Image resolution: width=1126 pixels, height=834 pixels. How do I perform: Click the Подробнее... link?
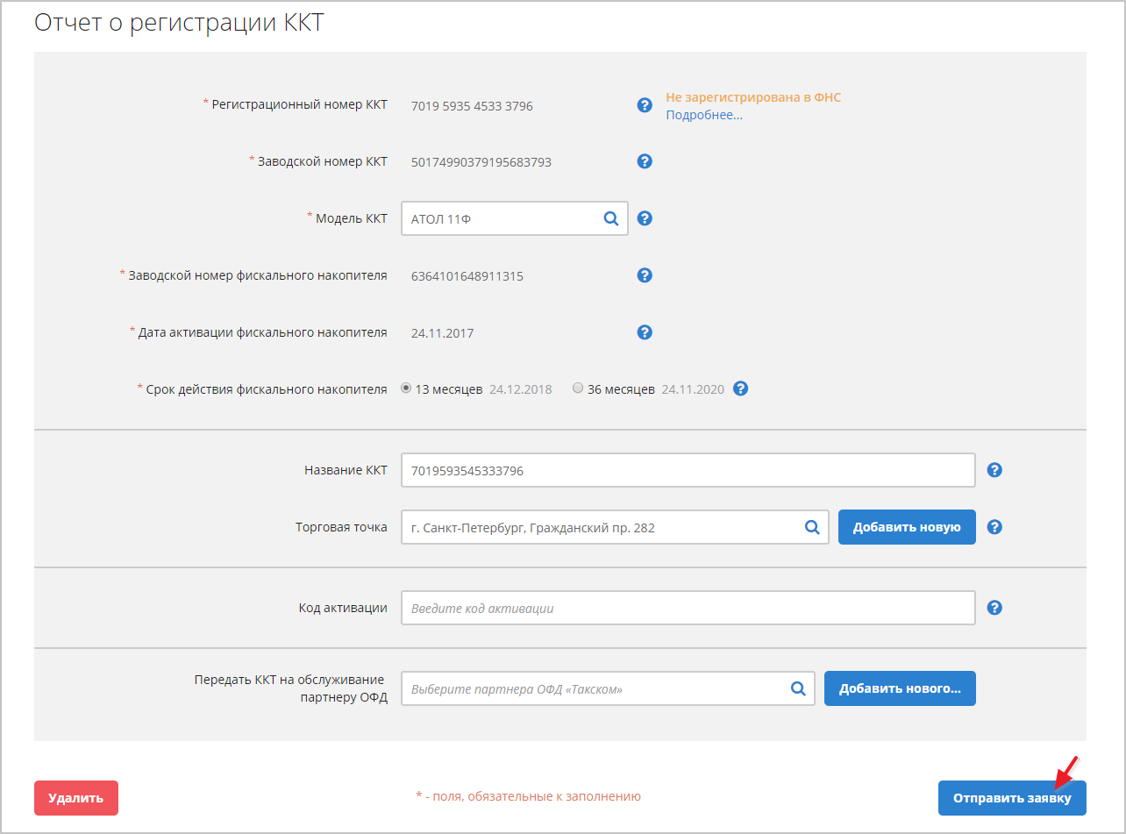pos(703,115)
